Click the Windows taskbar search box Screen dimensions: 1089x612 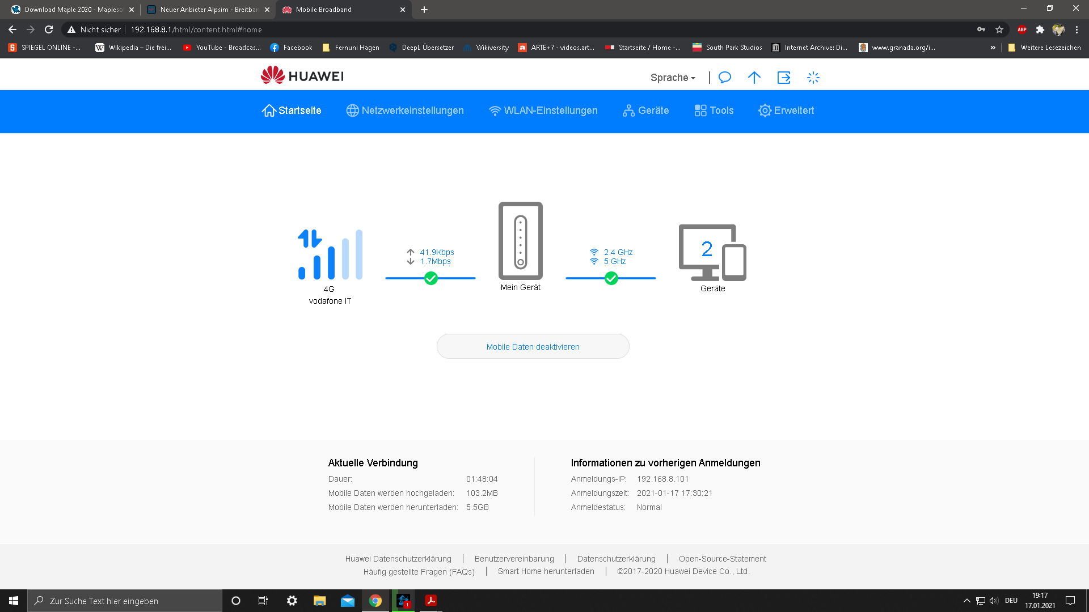click(125, 601)
